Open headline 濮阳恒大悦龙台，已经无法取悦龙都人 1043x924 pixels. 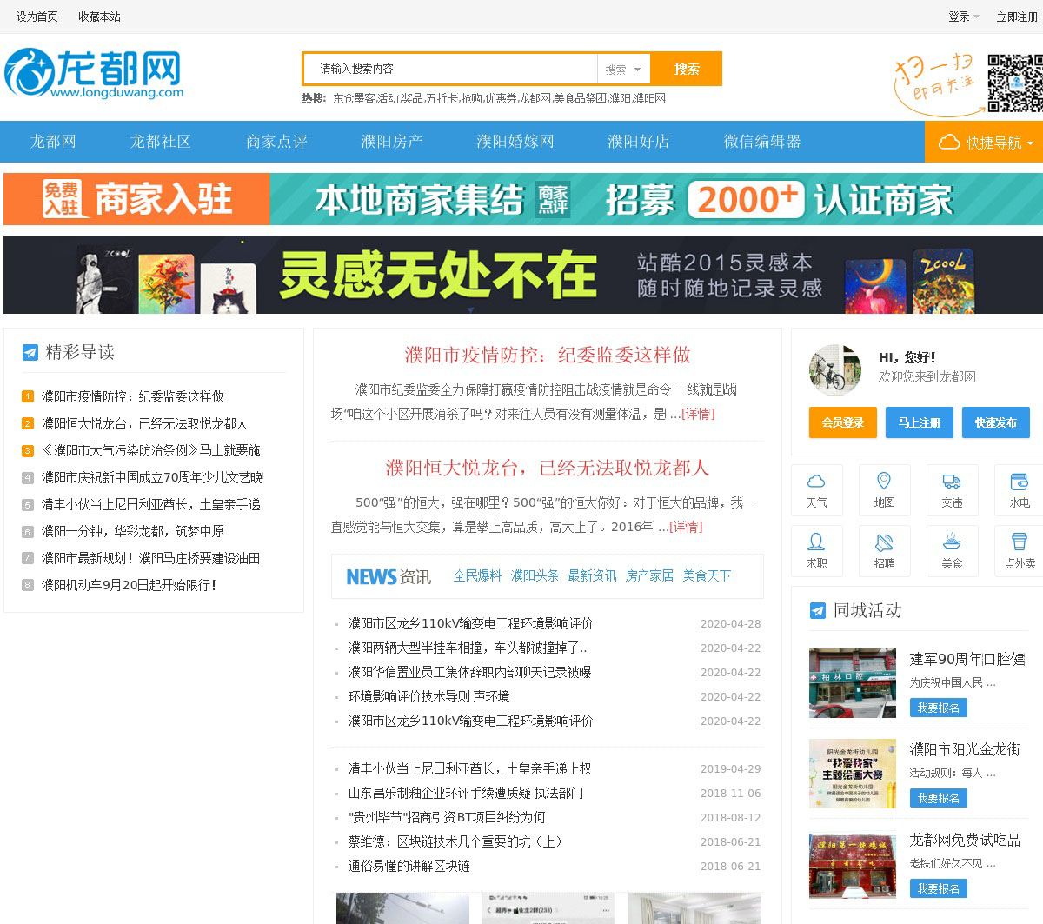548,468
